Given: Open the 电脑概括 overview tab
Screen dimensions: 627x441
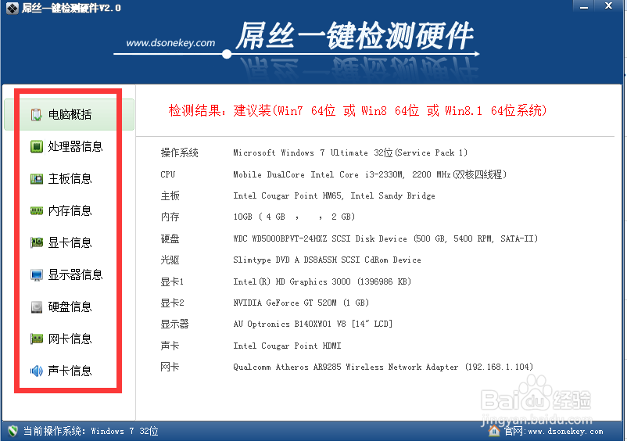Looking at the screenshot, I should click(69, 115).
